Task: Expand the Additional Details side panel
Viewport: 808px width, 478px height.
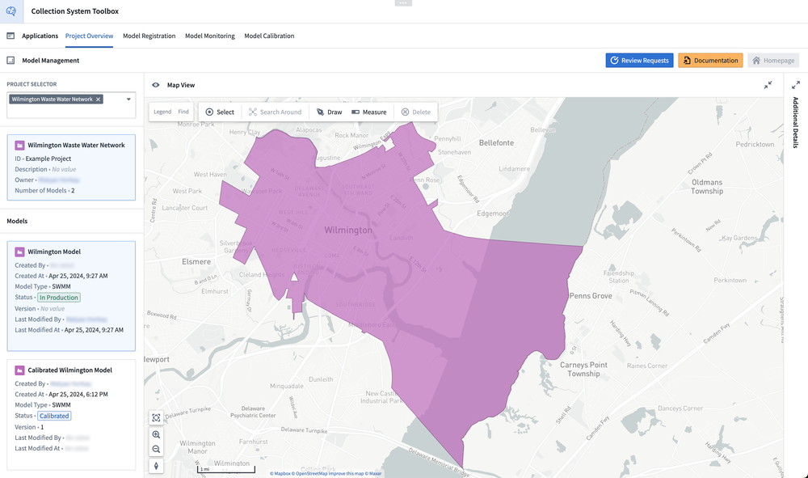Action: point(796,85)
